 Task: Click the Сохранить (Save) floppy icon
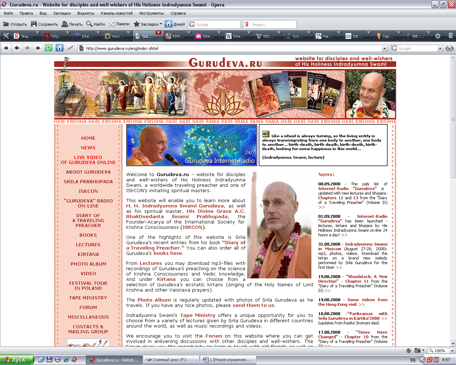pyautogui.click(x=34, y=24)
